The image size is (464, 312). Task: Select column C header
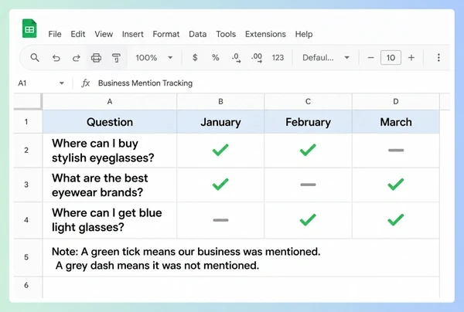[308, 102]
